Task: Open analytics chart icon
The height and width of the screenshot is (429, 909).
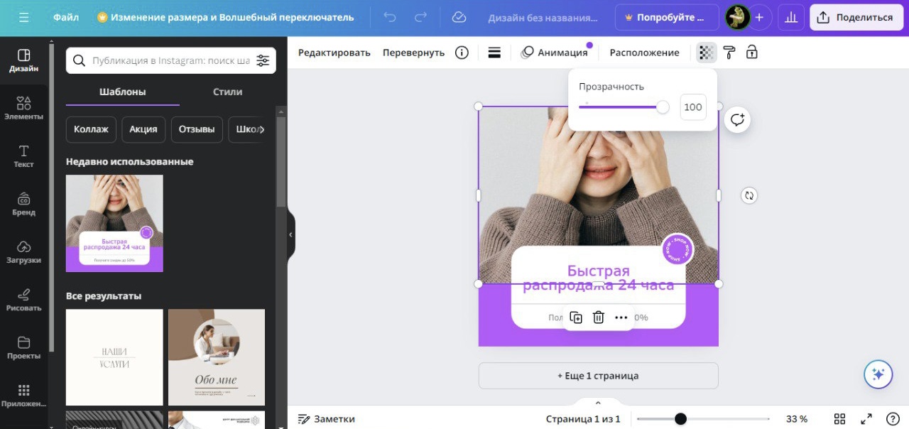Action: [791, 17]
